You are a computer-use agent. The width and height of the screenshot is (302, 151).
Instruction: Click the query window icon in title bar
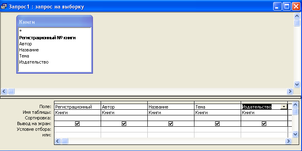4,6
